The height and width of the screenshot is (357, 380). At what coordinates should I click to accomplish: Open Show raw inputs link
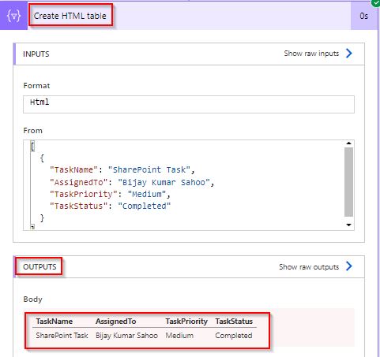311,54
